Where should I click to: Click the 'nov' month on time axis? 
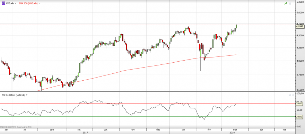[133, 129]
